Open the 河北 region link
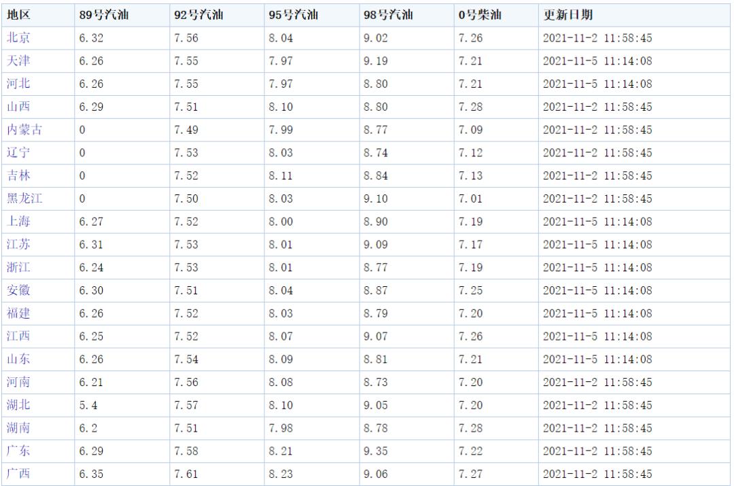The height and width of the screenshot is (486, 734). (x=18, y=84)
